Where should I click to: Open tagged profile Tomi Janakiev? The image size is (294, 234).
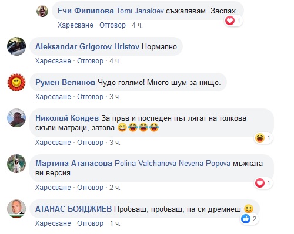140,11
